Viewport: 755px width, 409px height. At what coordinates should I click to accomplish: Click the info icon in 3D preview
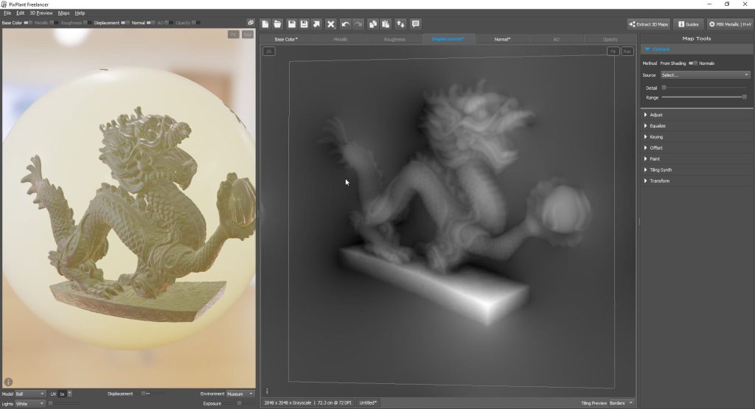[8, 382]
